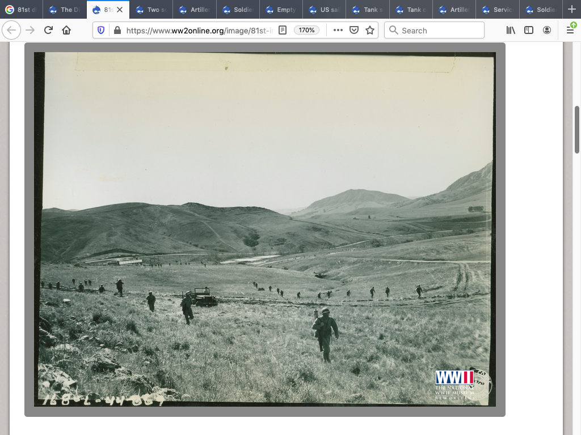Viewport: 581px width, 435px height.
Task: Save page to Pocket
Action: click(x=354, y=30)
